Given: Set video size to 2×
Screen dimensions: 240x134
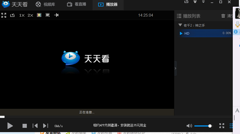Looking at the screenshot, I should click(30, 15).
